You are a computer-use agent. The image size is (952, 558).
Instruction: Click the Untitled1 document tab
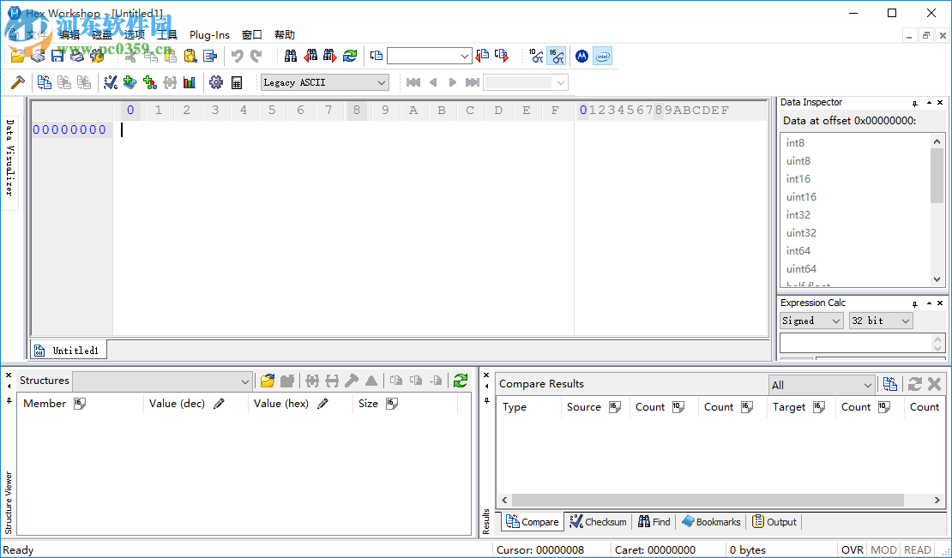click(x=68, y=350)
